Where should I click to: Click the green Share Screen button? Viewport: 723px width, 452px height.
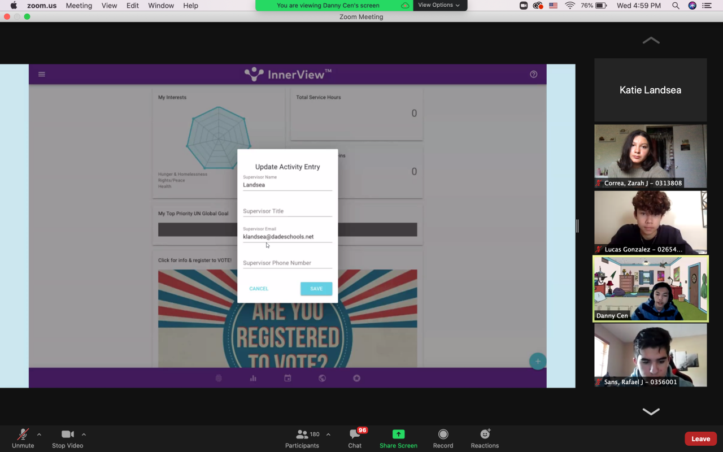398,438
